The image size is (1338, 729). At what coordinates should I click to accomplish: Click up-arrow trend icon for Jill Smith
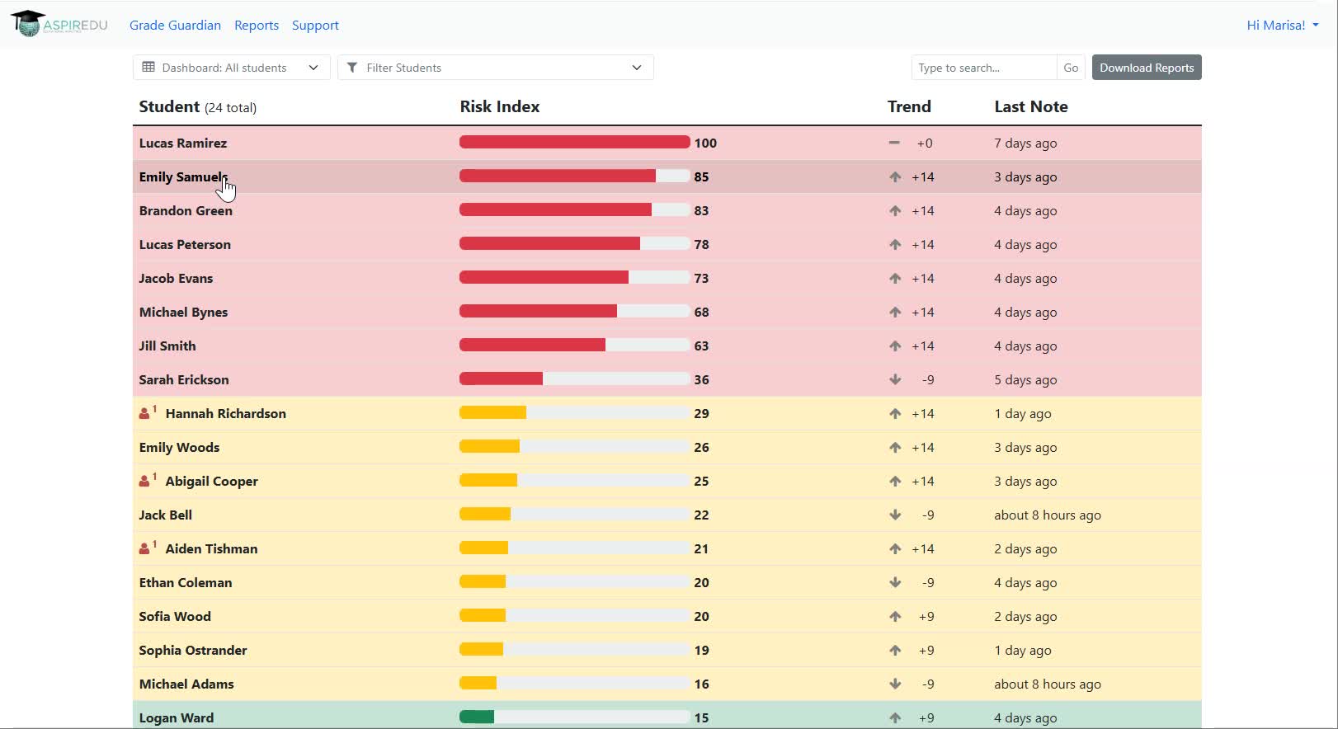coord(895,346)
